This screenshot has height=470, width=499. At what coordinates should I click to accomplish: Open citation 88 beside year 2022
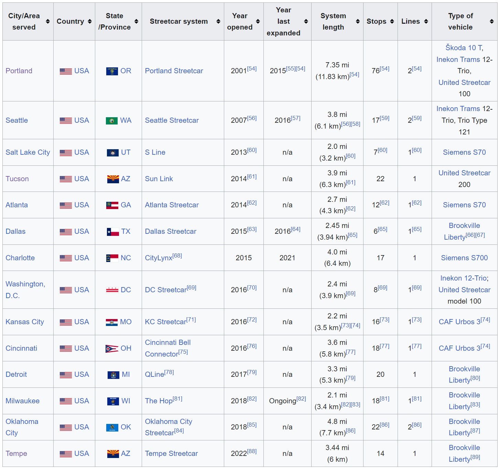click(x=252, y=451)
